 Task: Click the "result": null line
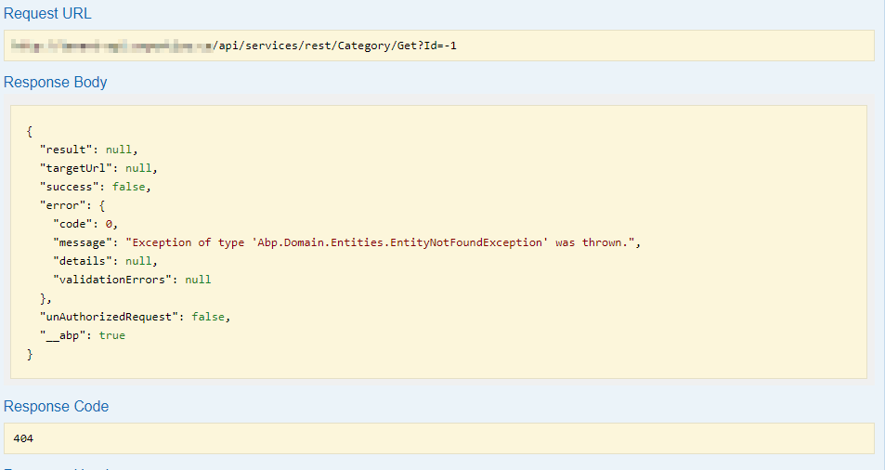tap(88, 150)
